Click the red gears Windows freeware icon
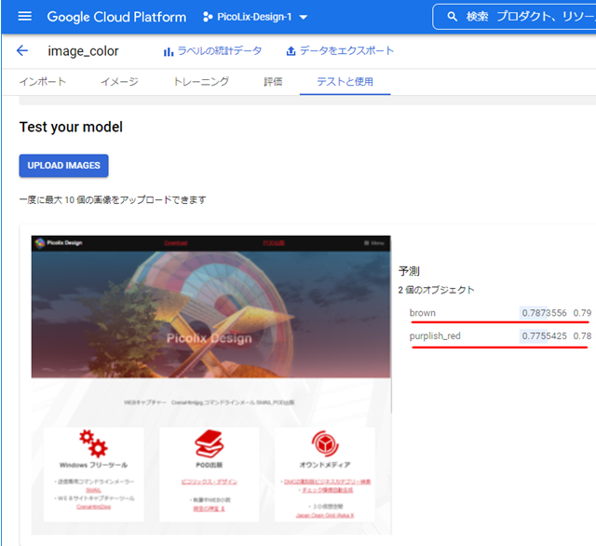 93,443
